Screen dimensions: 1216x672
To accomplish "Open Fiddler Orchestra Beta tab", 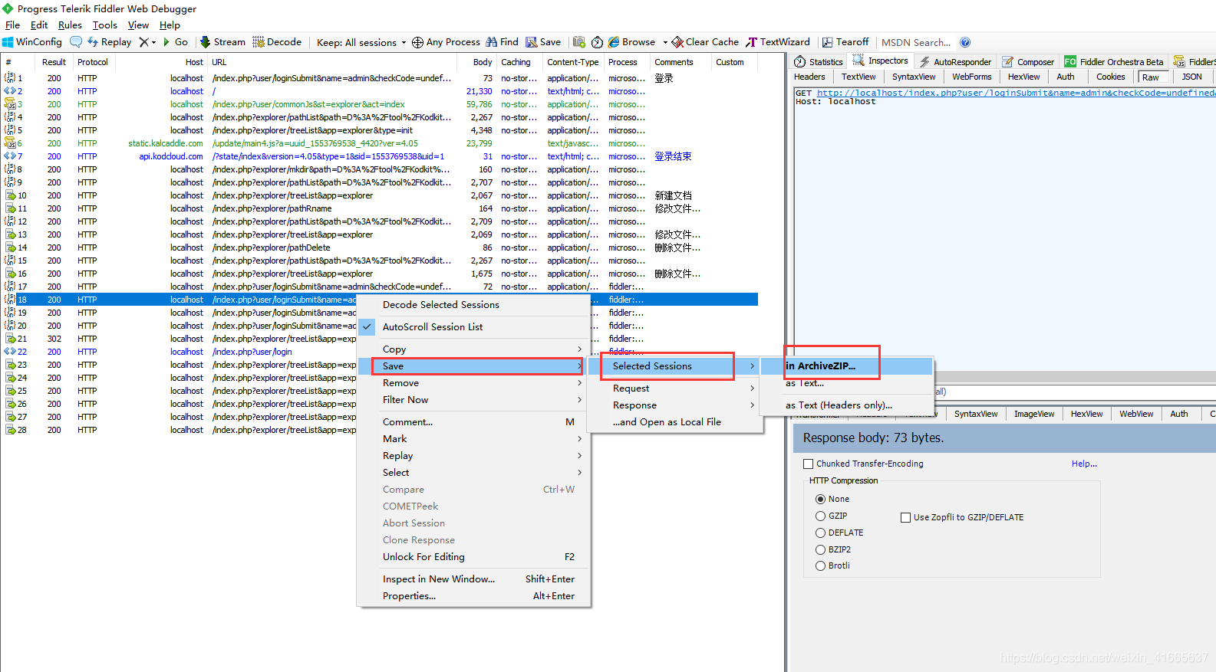I will pyautogui.click(x=1114, y=61).
